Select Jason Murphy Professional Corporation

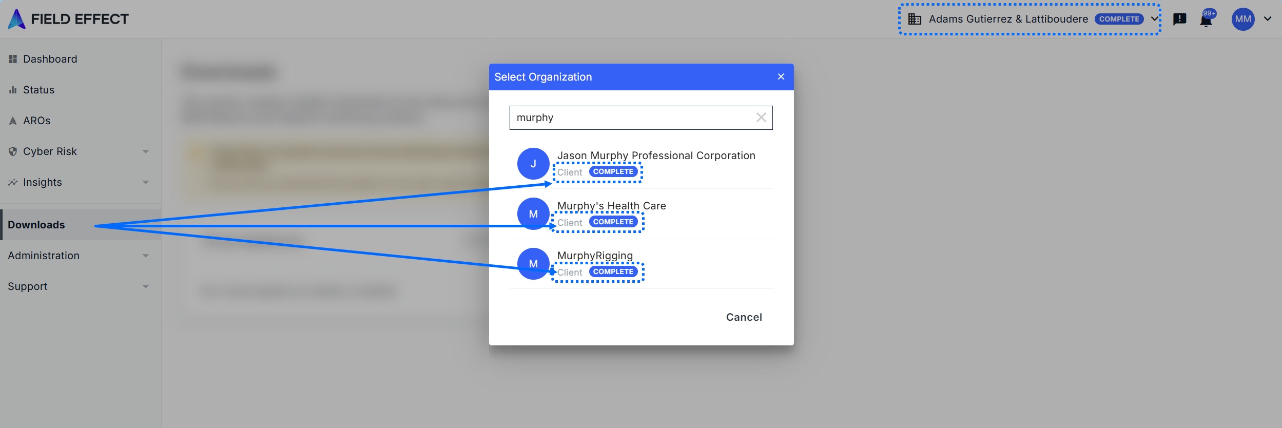pos(642,164)
